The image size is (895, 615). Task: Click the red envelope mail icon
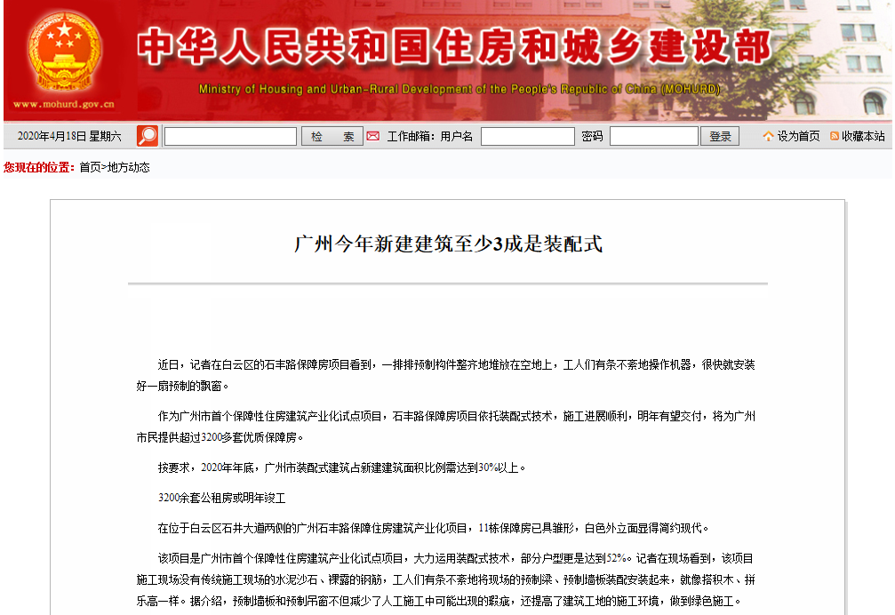pos(372,136)
